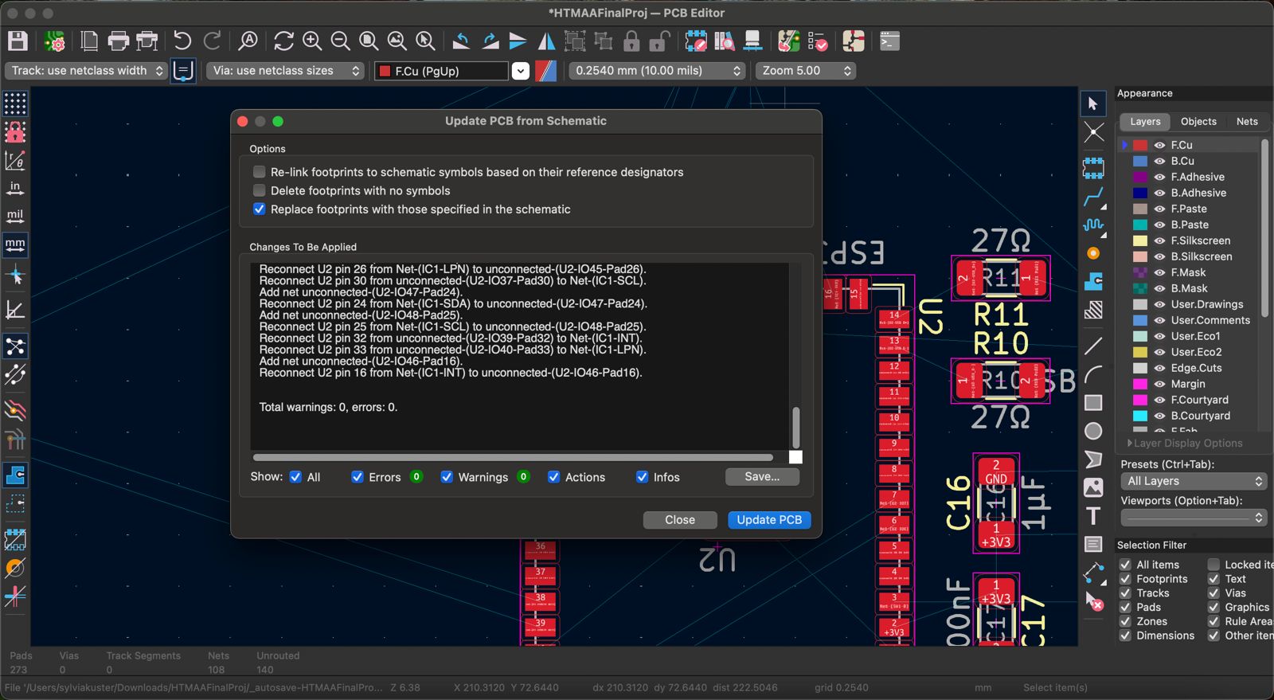Viewport: 1274px width, 700px height.
Task: Click the changes list vertical scrollbar
Action: (x=795, y=428)
